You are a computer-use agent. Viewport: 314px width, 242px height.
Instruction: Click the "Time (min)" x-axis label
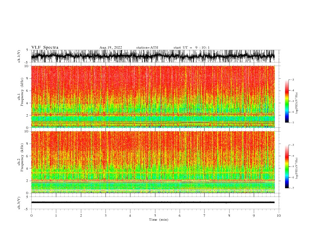[x=159, y=219]
